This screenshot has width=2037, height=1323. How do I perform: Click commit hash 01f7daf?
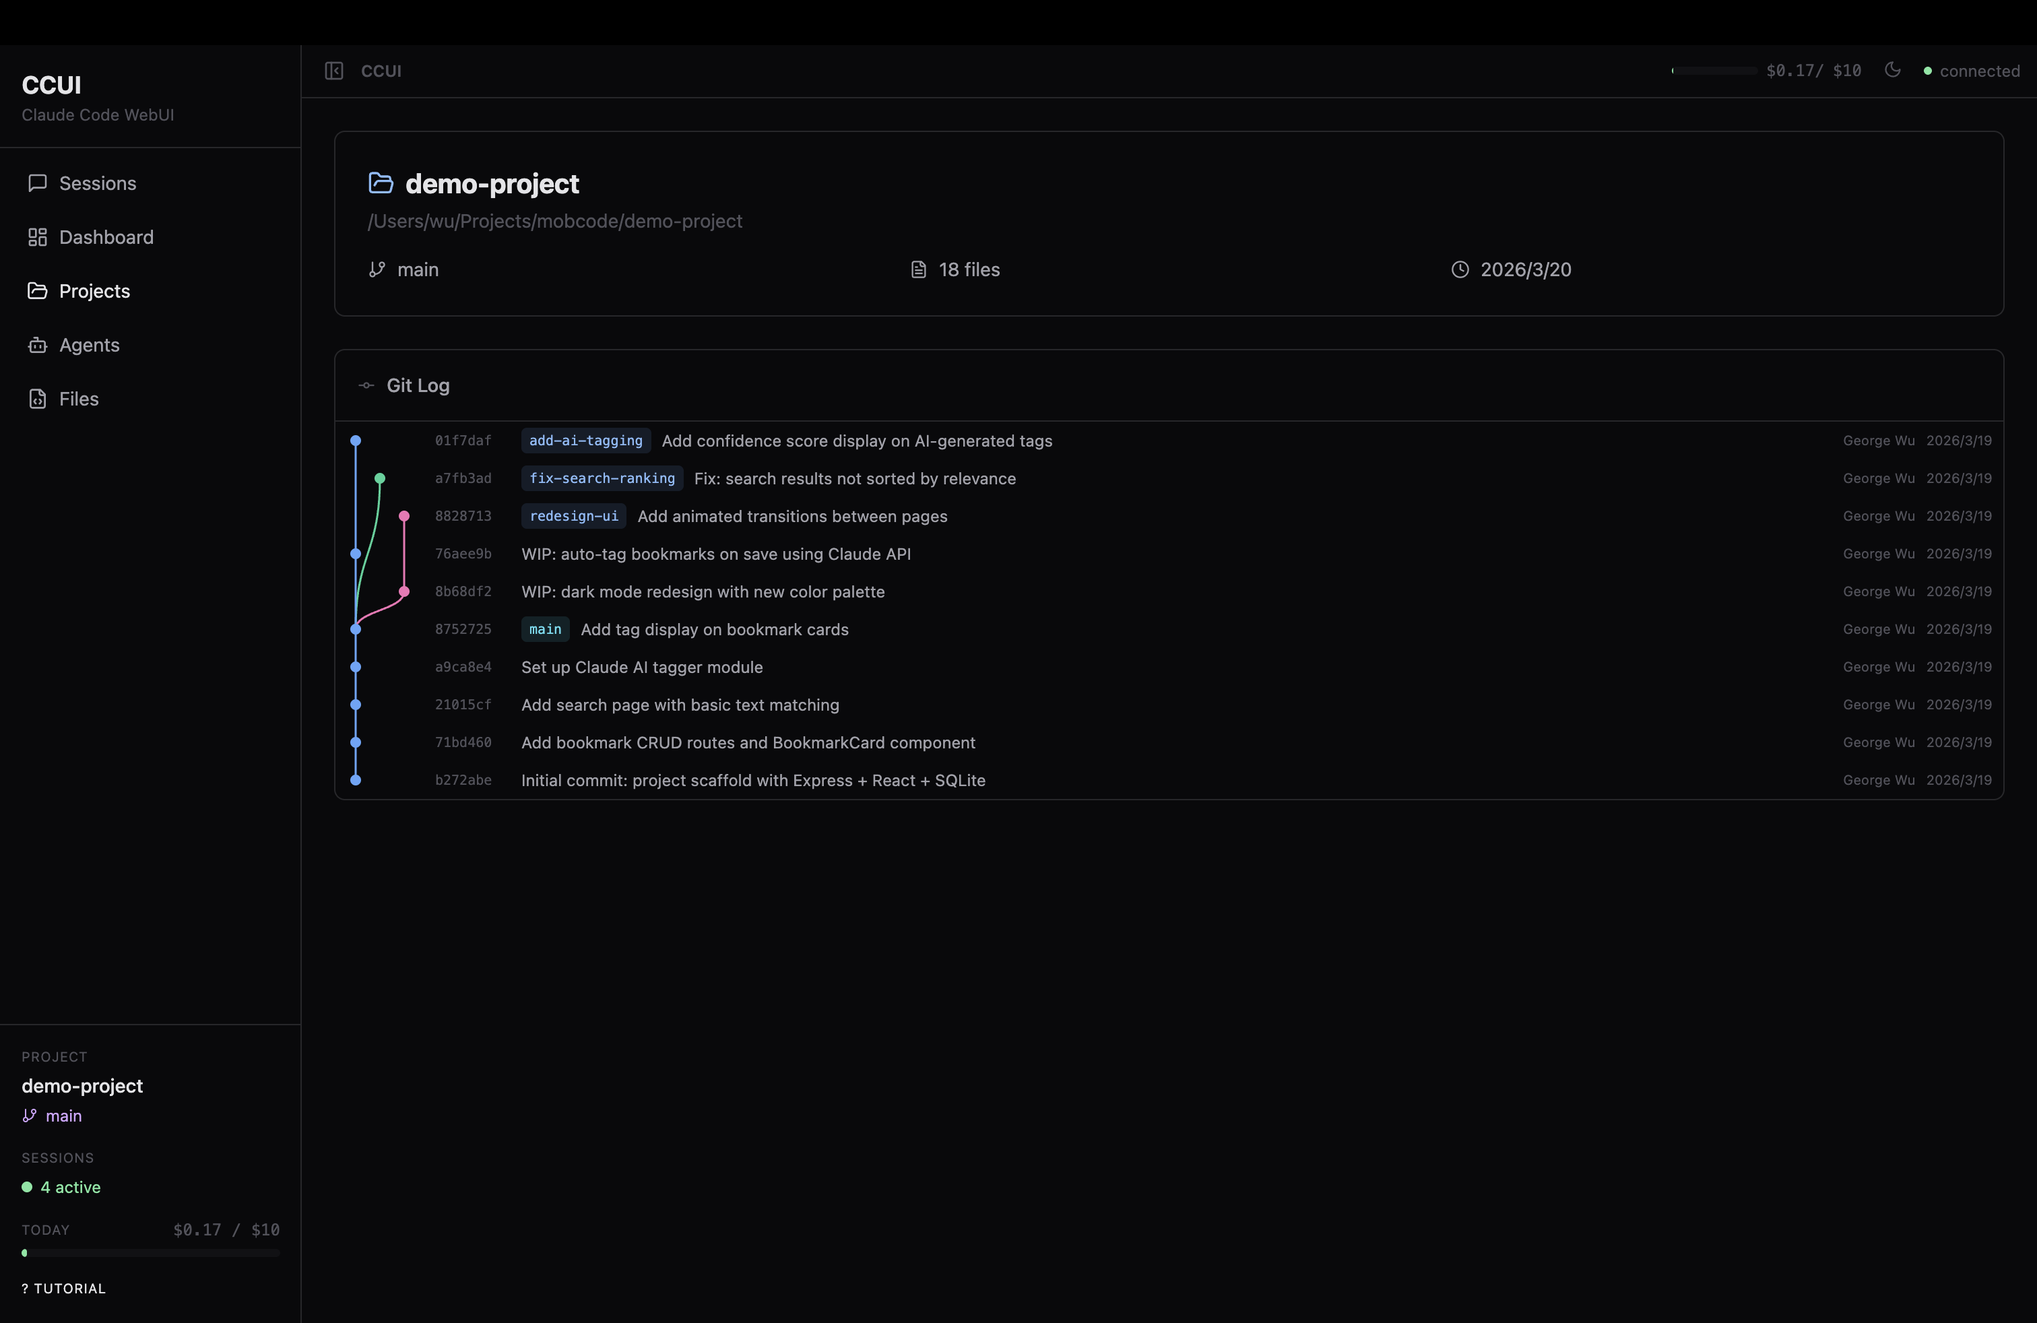coord(463,441)
